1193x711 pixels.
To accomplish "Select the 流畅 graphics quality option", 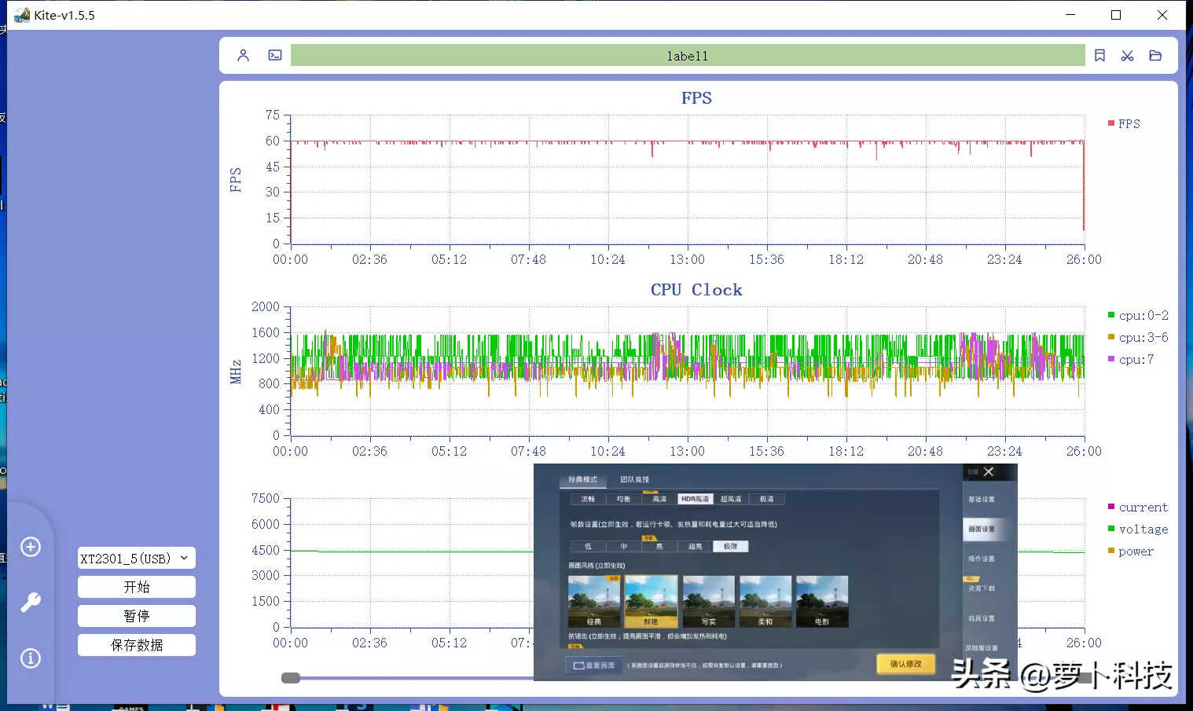I will [588, 500].
